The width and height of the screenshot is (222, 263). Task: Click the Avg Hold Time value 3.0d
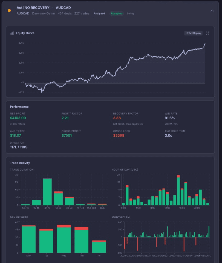(x=169, y=135)
